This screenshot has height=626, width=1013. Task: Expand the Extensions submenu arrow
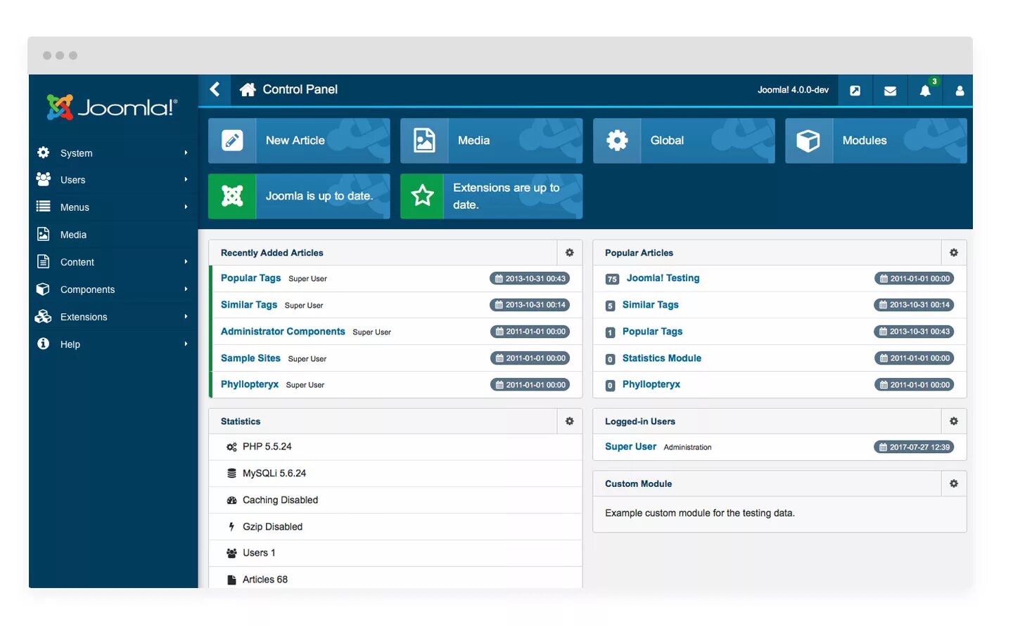point(186,317)
